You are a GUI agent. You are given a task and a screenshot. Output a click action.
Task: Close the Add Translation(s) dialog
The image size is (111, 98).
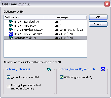107,4
